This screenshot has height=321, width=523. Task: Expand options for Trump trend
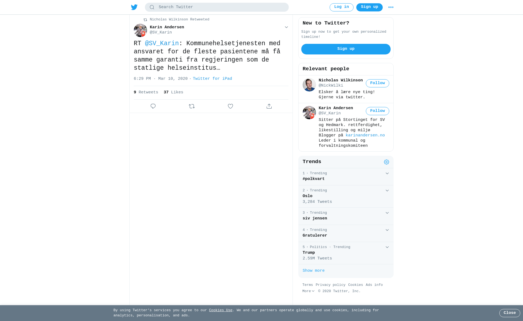pyautogui.click(x=387, y=247)
